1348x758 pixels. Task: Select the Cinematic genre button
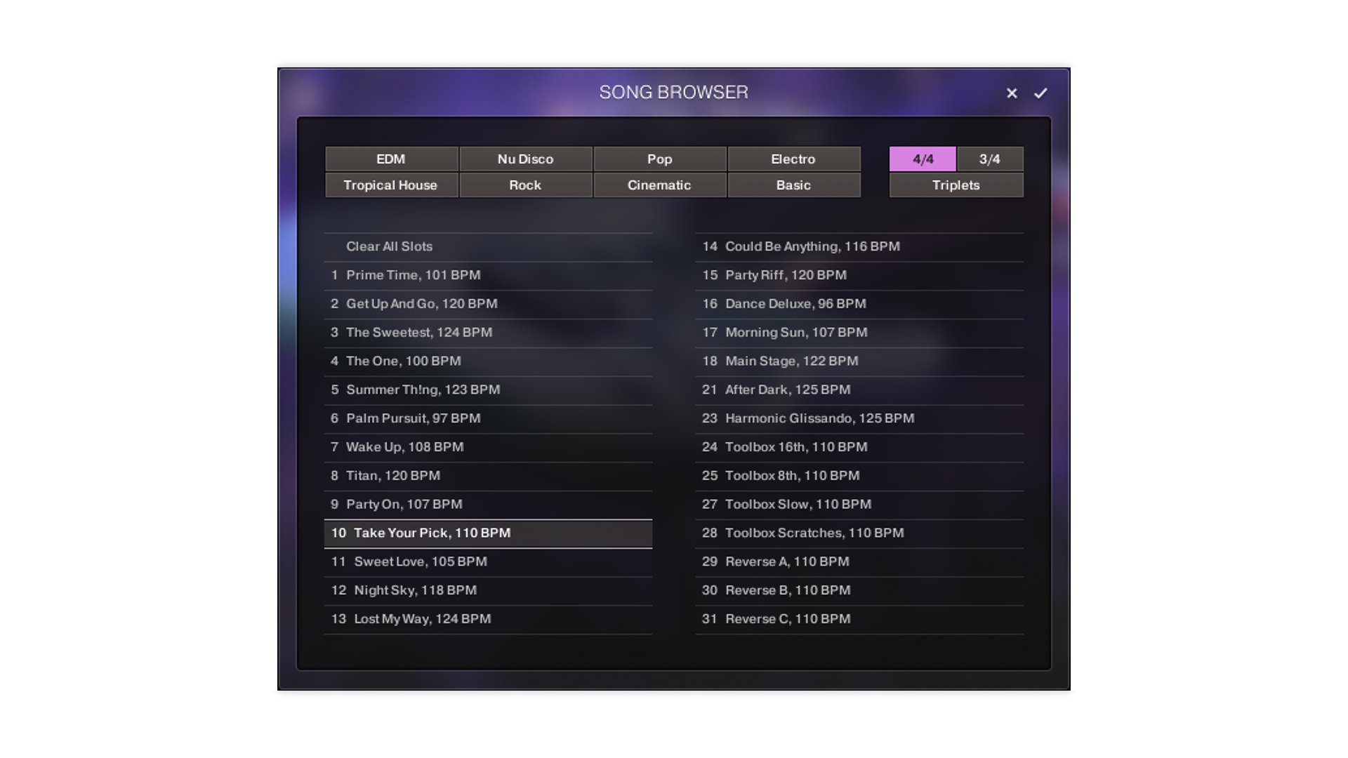(659, 185)
